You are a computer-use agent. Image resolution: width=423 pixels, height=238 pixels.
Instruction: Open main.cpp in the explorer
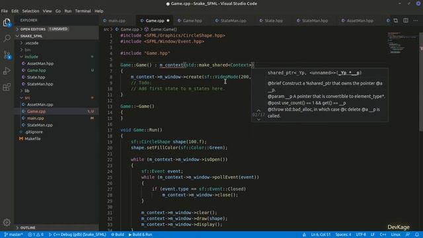pos(57,118)
